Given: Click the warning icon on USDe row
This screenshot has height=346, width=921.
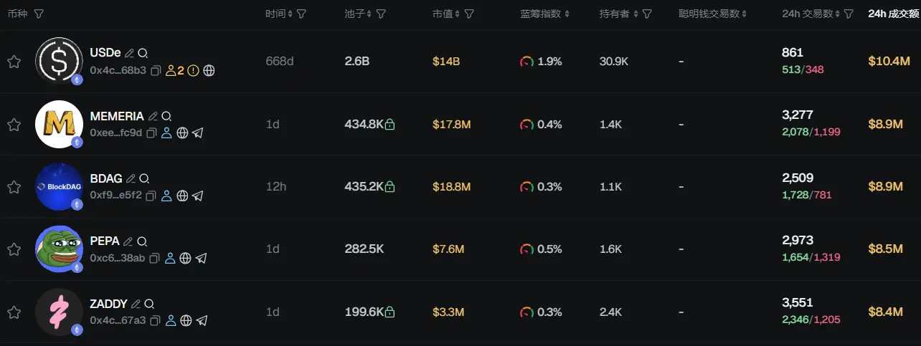Looking at the screenshot, I should [194, 71].
